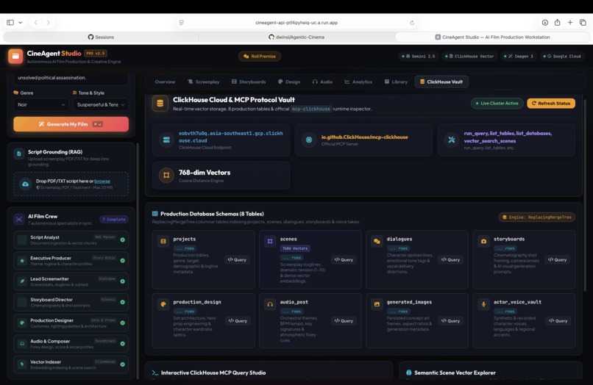Click the AI Film Crew icon

pyautogui.click(x=19, y=219)
